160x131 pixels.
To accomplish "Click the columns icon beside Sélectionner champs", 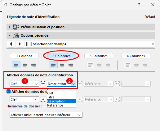I will [29, 44].
